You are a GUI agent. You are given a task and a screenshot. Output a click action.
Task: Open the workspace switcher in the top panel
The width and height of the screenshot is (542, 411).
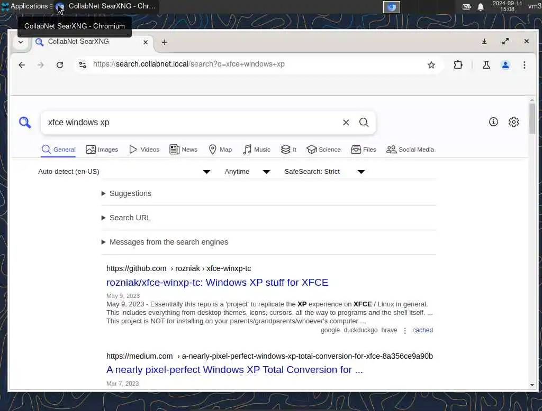click(x=391, y=7)
